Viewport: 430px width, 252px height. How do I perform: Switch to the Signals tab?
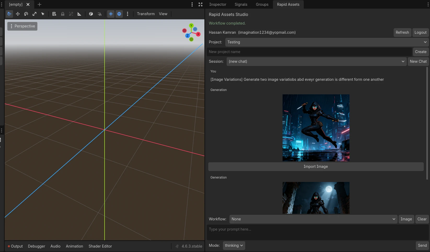coord(241,4)
